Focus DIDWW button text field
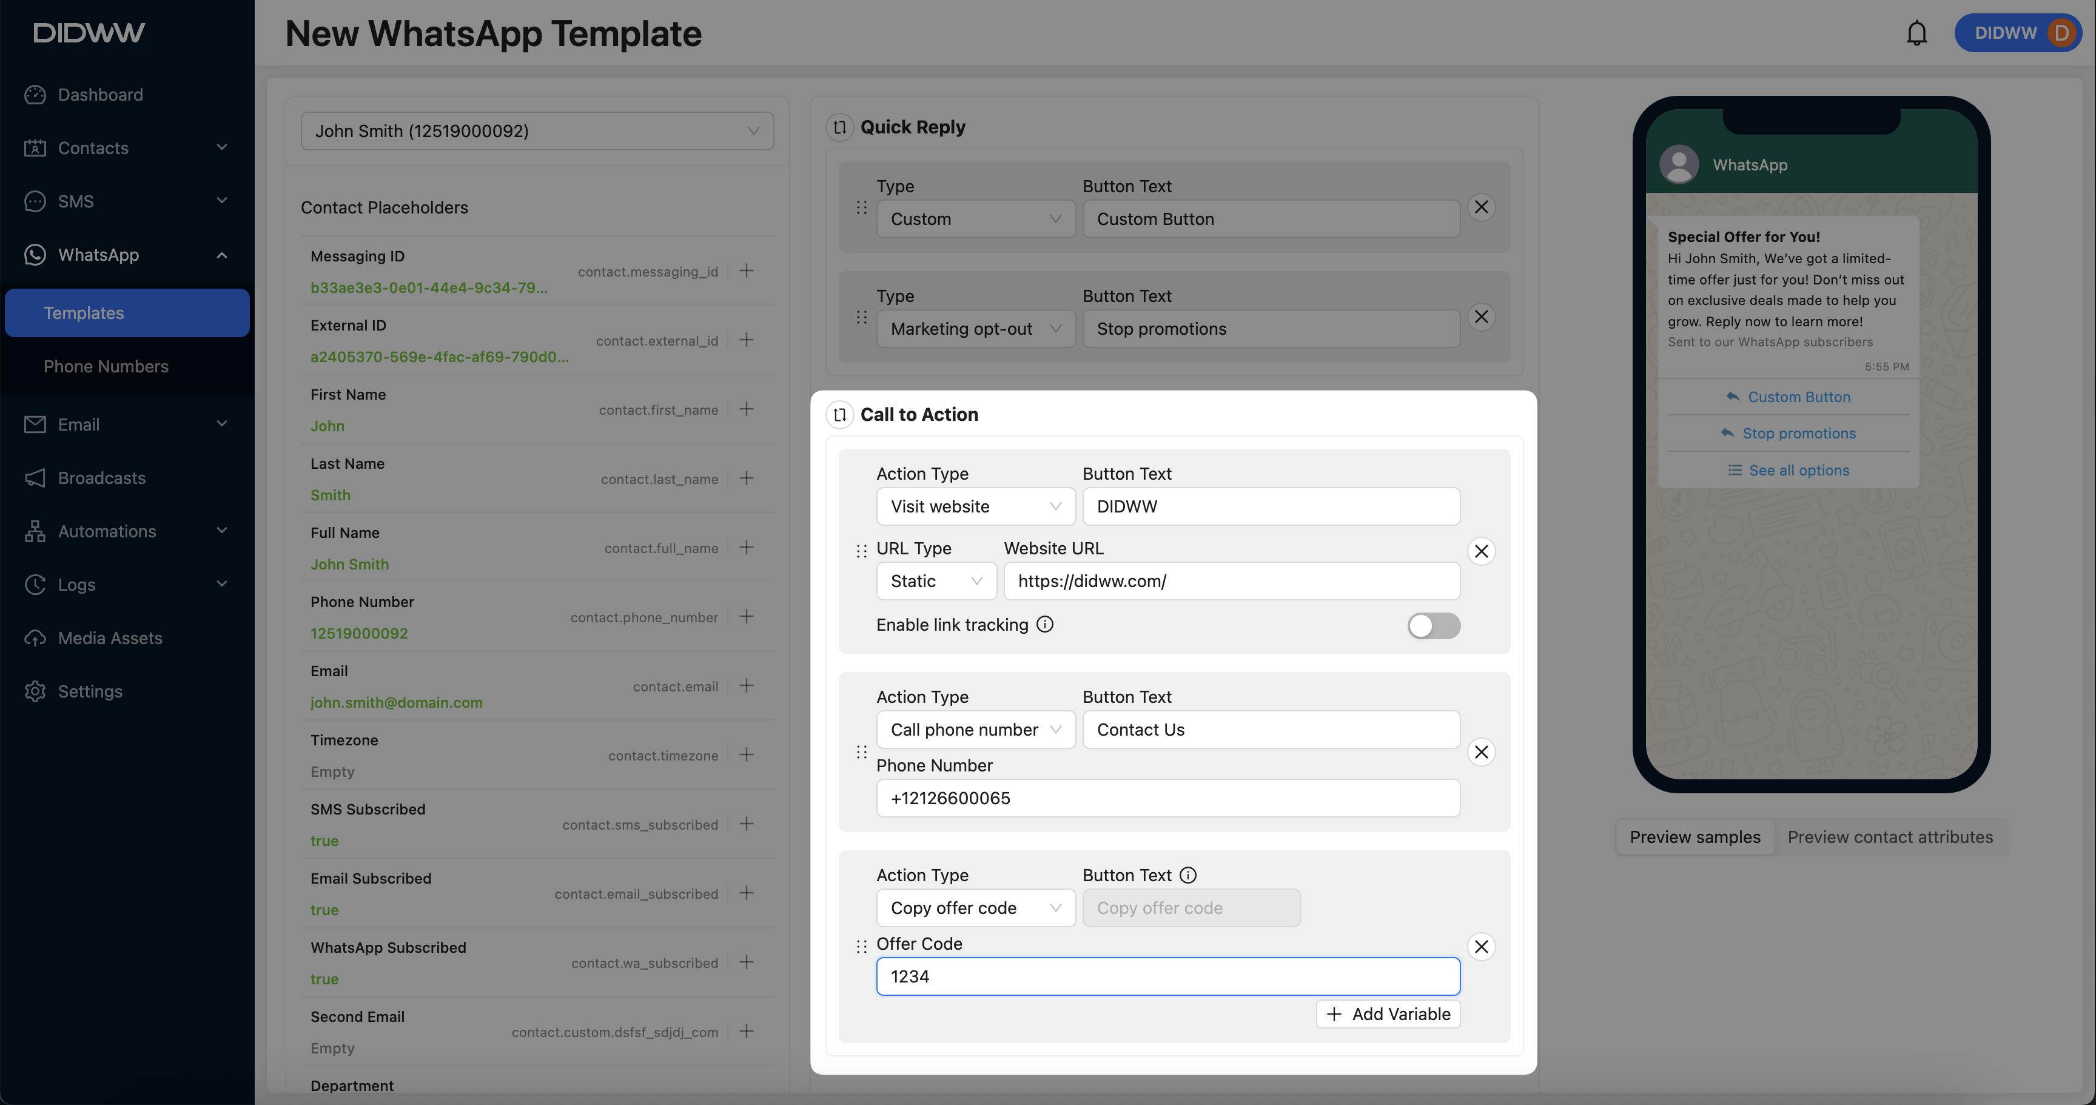 pyautogui.click(x=1271, y=507)
